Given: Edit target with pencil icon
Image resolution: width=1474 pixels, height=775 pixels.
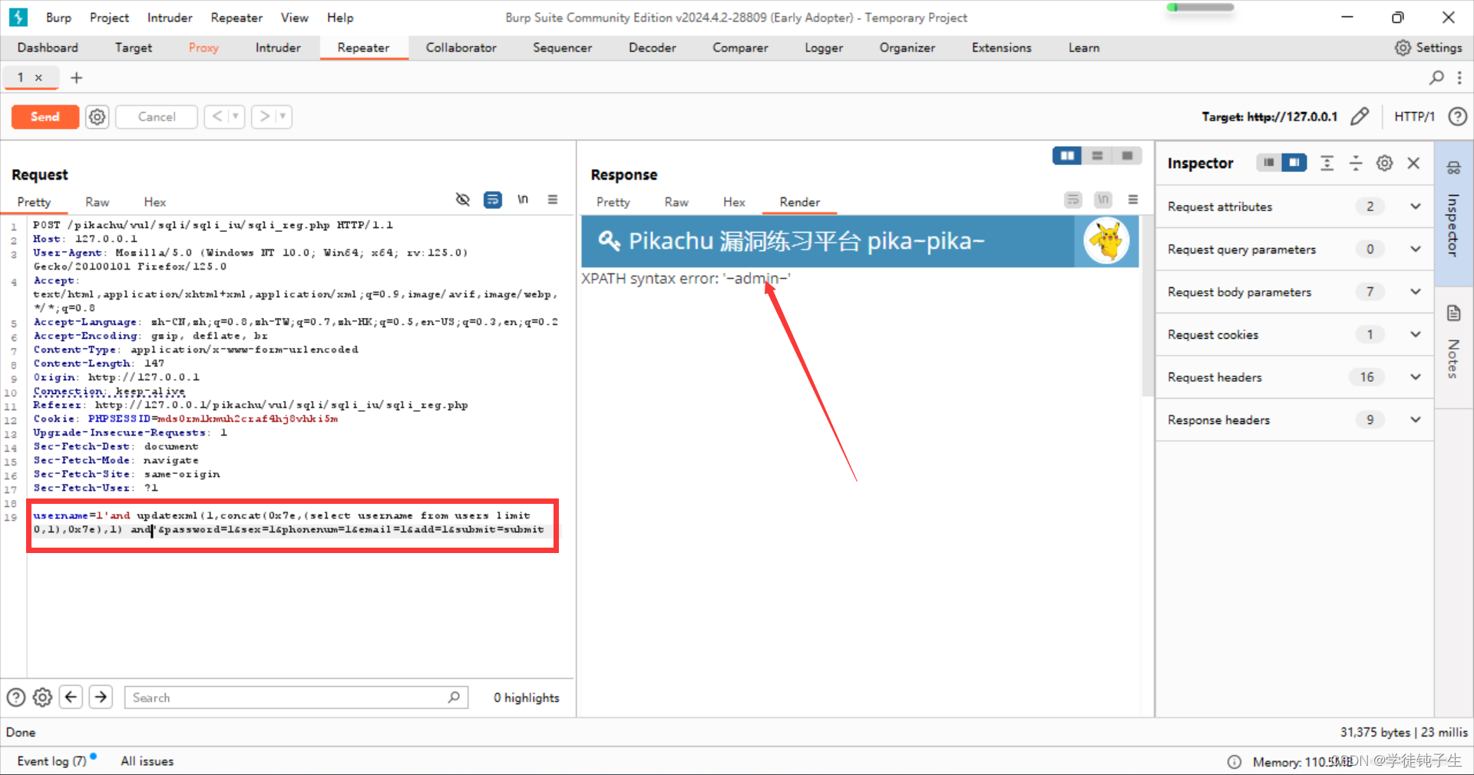Looking at the screenshot, I should [x=1360, y=117].
